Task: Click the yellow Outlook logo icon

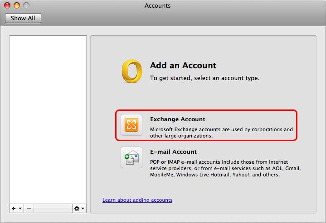Action: coord(132,71)
